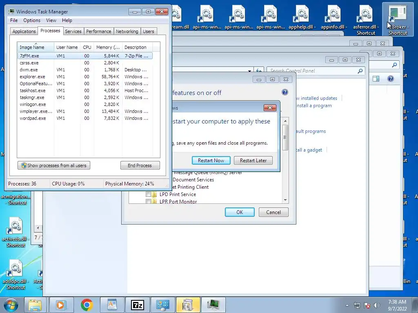Viewport: 418px width, 313px height.
Task: Switch to 7-Zip taskbar button
Action: point(137,305)
